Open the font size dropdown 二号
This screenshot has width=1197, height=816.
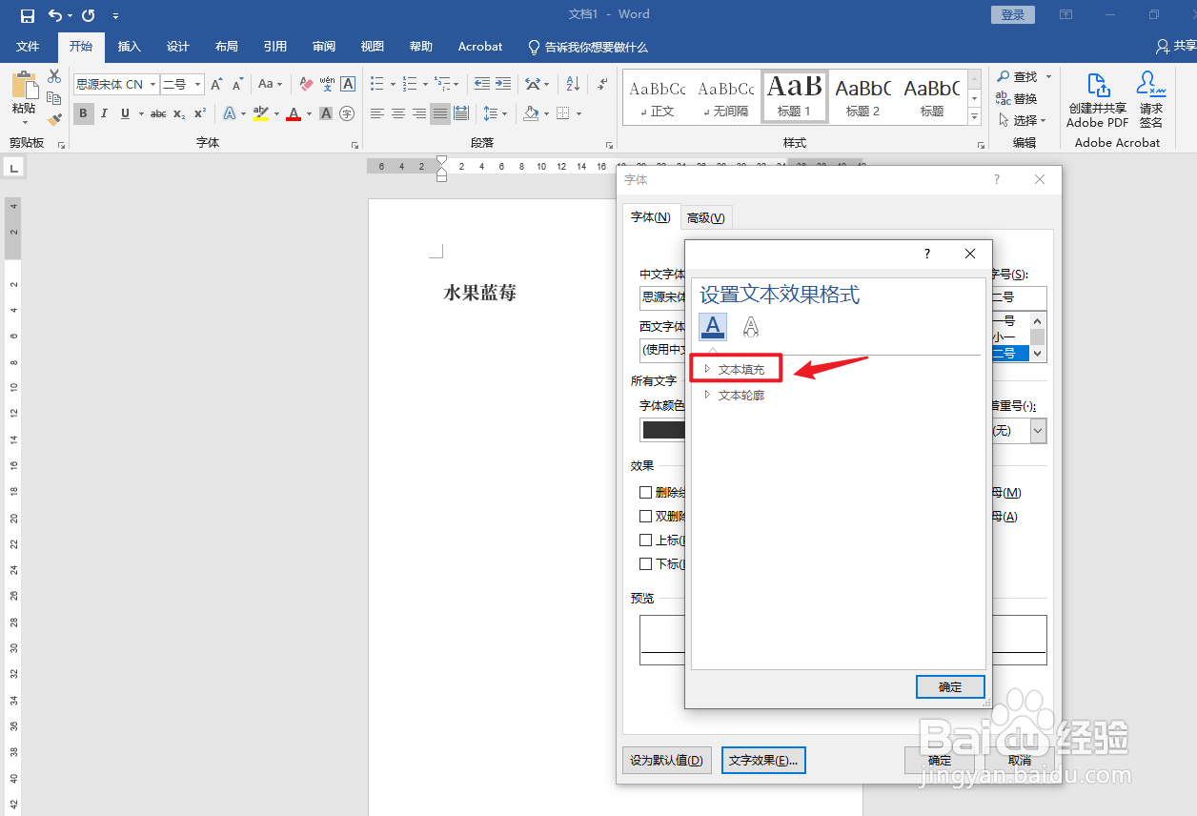click(198, 85)
